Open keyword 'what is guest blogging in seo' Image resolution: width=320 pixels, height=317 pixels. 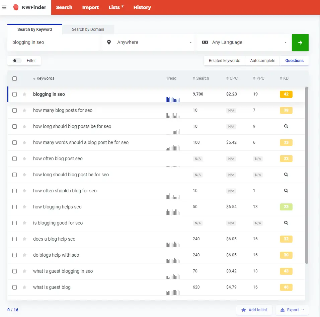pyautogui.click(x=63, y=271)
